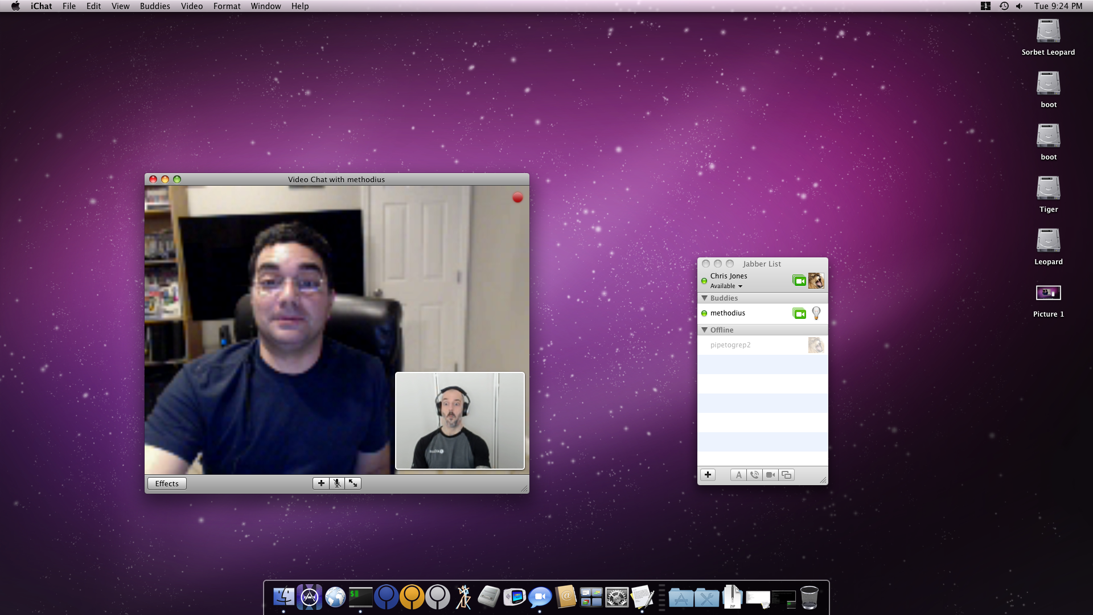Select offline buddy pipetogrep2

[x=763, y=345]
